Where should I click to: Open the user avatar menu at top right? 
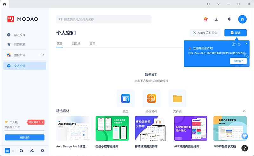tap(242, 19)
